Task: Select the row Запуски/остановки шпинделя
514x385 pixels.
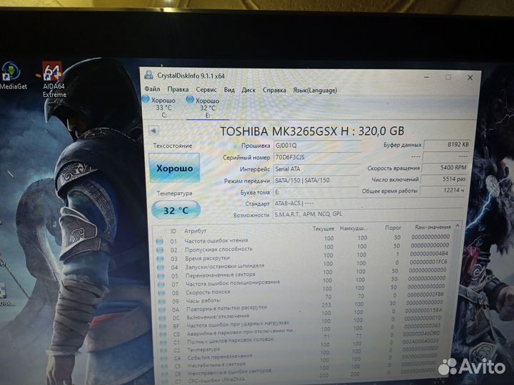Action: [304, 265]
